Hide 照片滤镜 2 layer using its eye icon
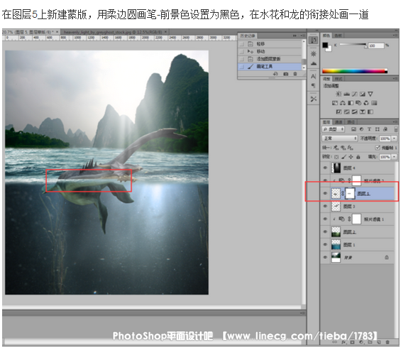Viewport: 413px width, 348px height. (x=325, y=180)
